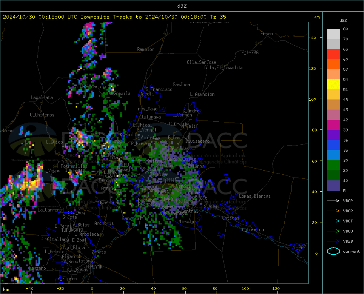Screen dimensions: 364x294
Task: Click the orange VBCR arrow in legend
Action: pos(333,211)
